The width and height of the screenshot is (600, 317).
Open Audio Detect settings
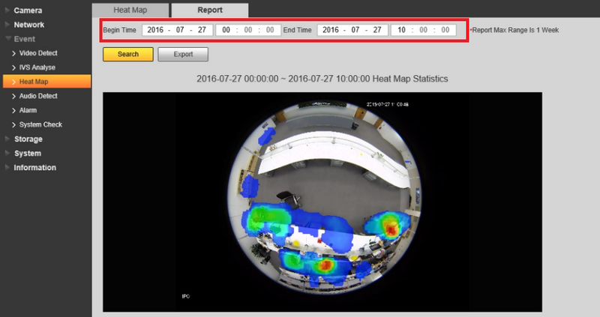[38, 96]
